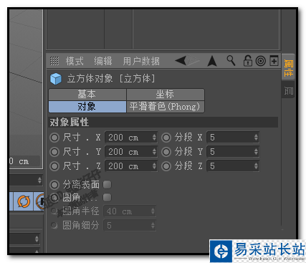Screen dimensions: 306x263
Task: Click the 圆角半径 40 cm field
Action: [x=130, y=211]
